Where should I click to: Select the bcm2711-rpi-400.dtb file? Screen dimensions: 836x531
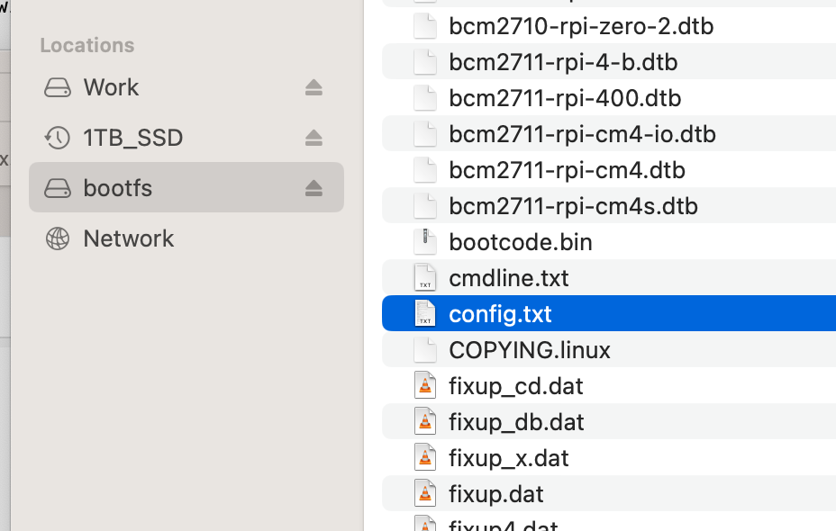click(565, 98)
